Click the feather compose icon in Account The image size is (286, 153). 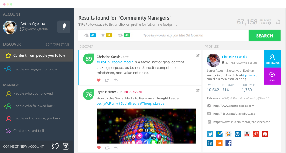(x=64, y=27)
